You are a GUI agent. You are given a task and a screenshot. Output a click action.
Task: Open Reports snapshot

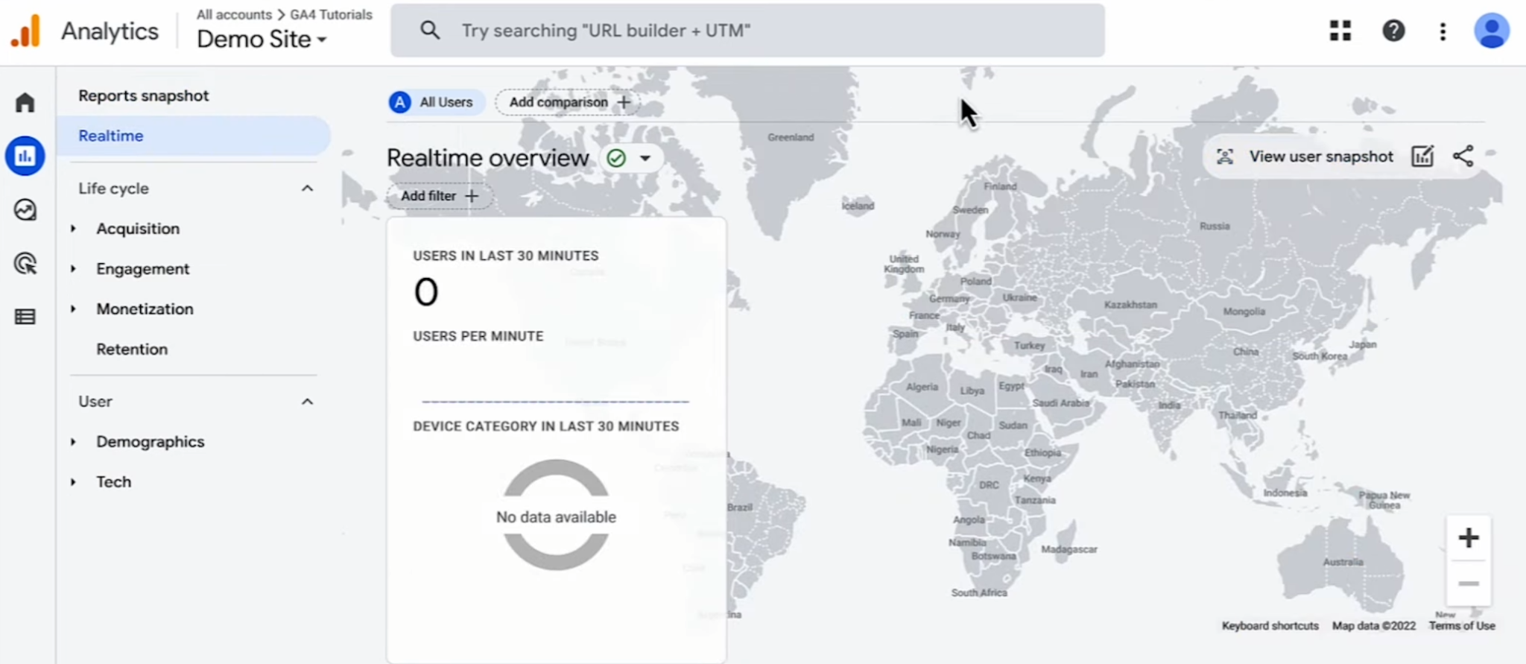[x=144, y=95]
